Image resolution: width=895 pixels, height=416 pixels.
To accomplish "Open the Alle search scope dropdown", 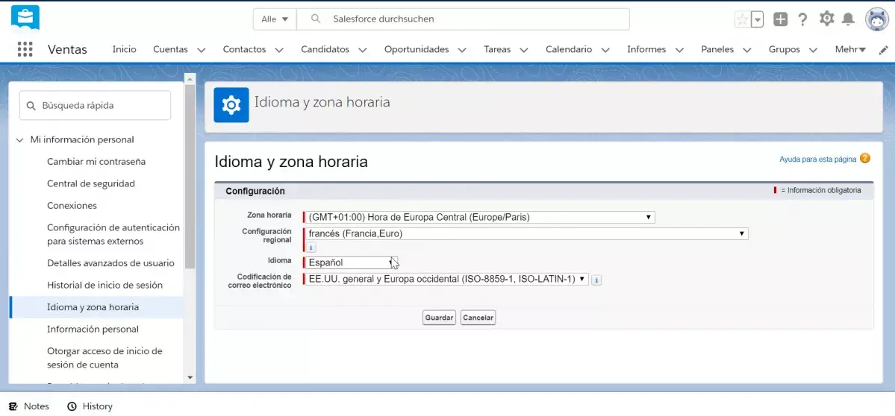I will pyautogui.click(x=275, y=19).
